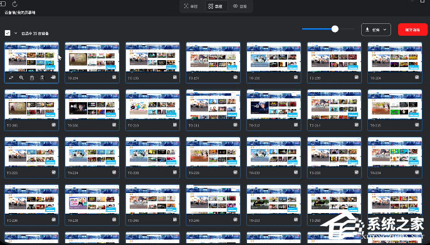Viewport: 430px width, 245px height.
Task: Click the magnifier zoom icon on first device card
Action: coord(21,78)
